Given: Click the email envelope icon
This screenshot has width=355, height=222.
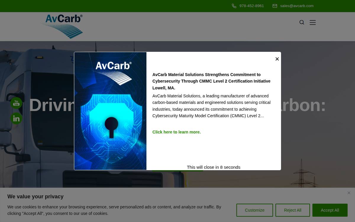Looking at the screenshot, I should pyautogui.click(x=275, y=6).
